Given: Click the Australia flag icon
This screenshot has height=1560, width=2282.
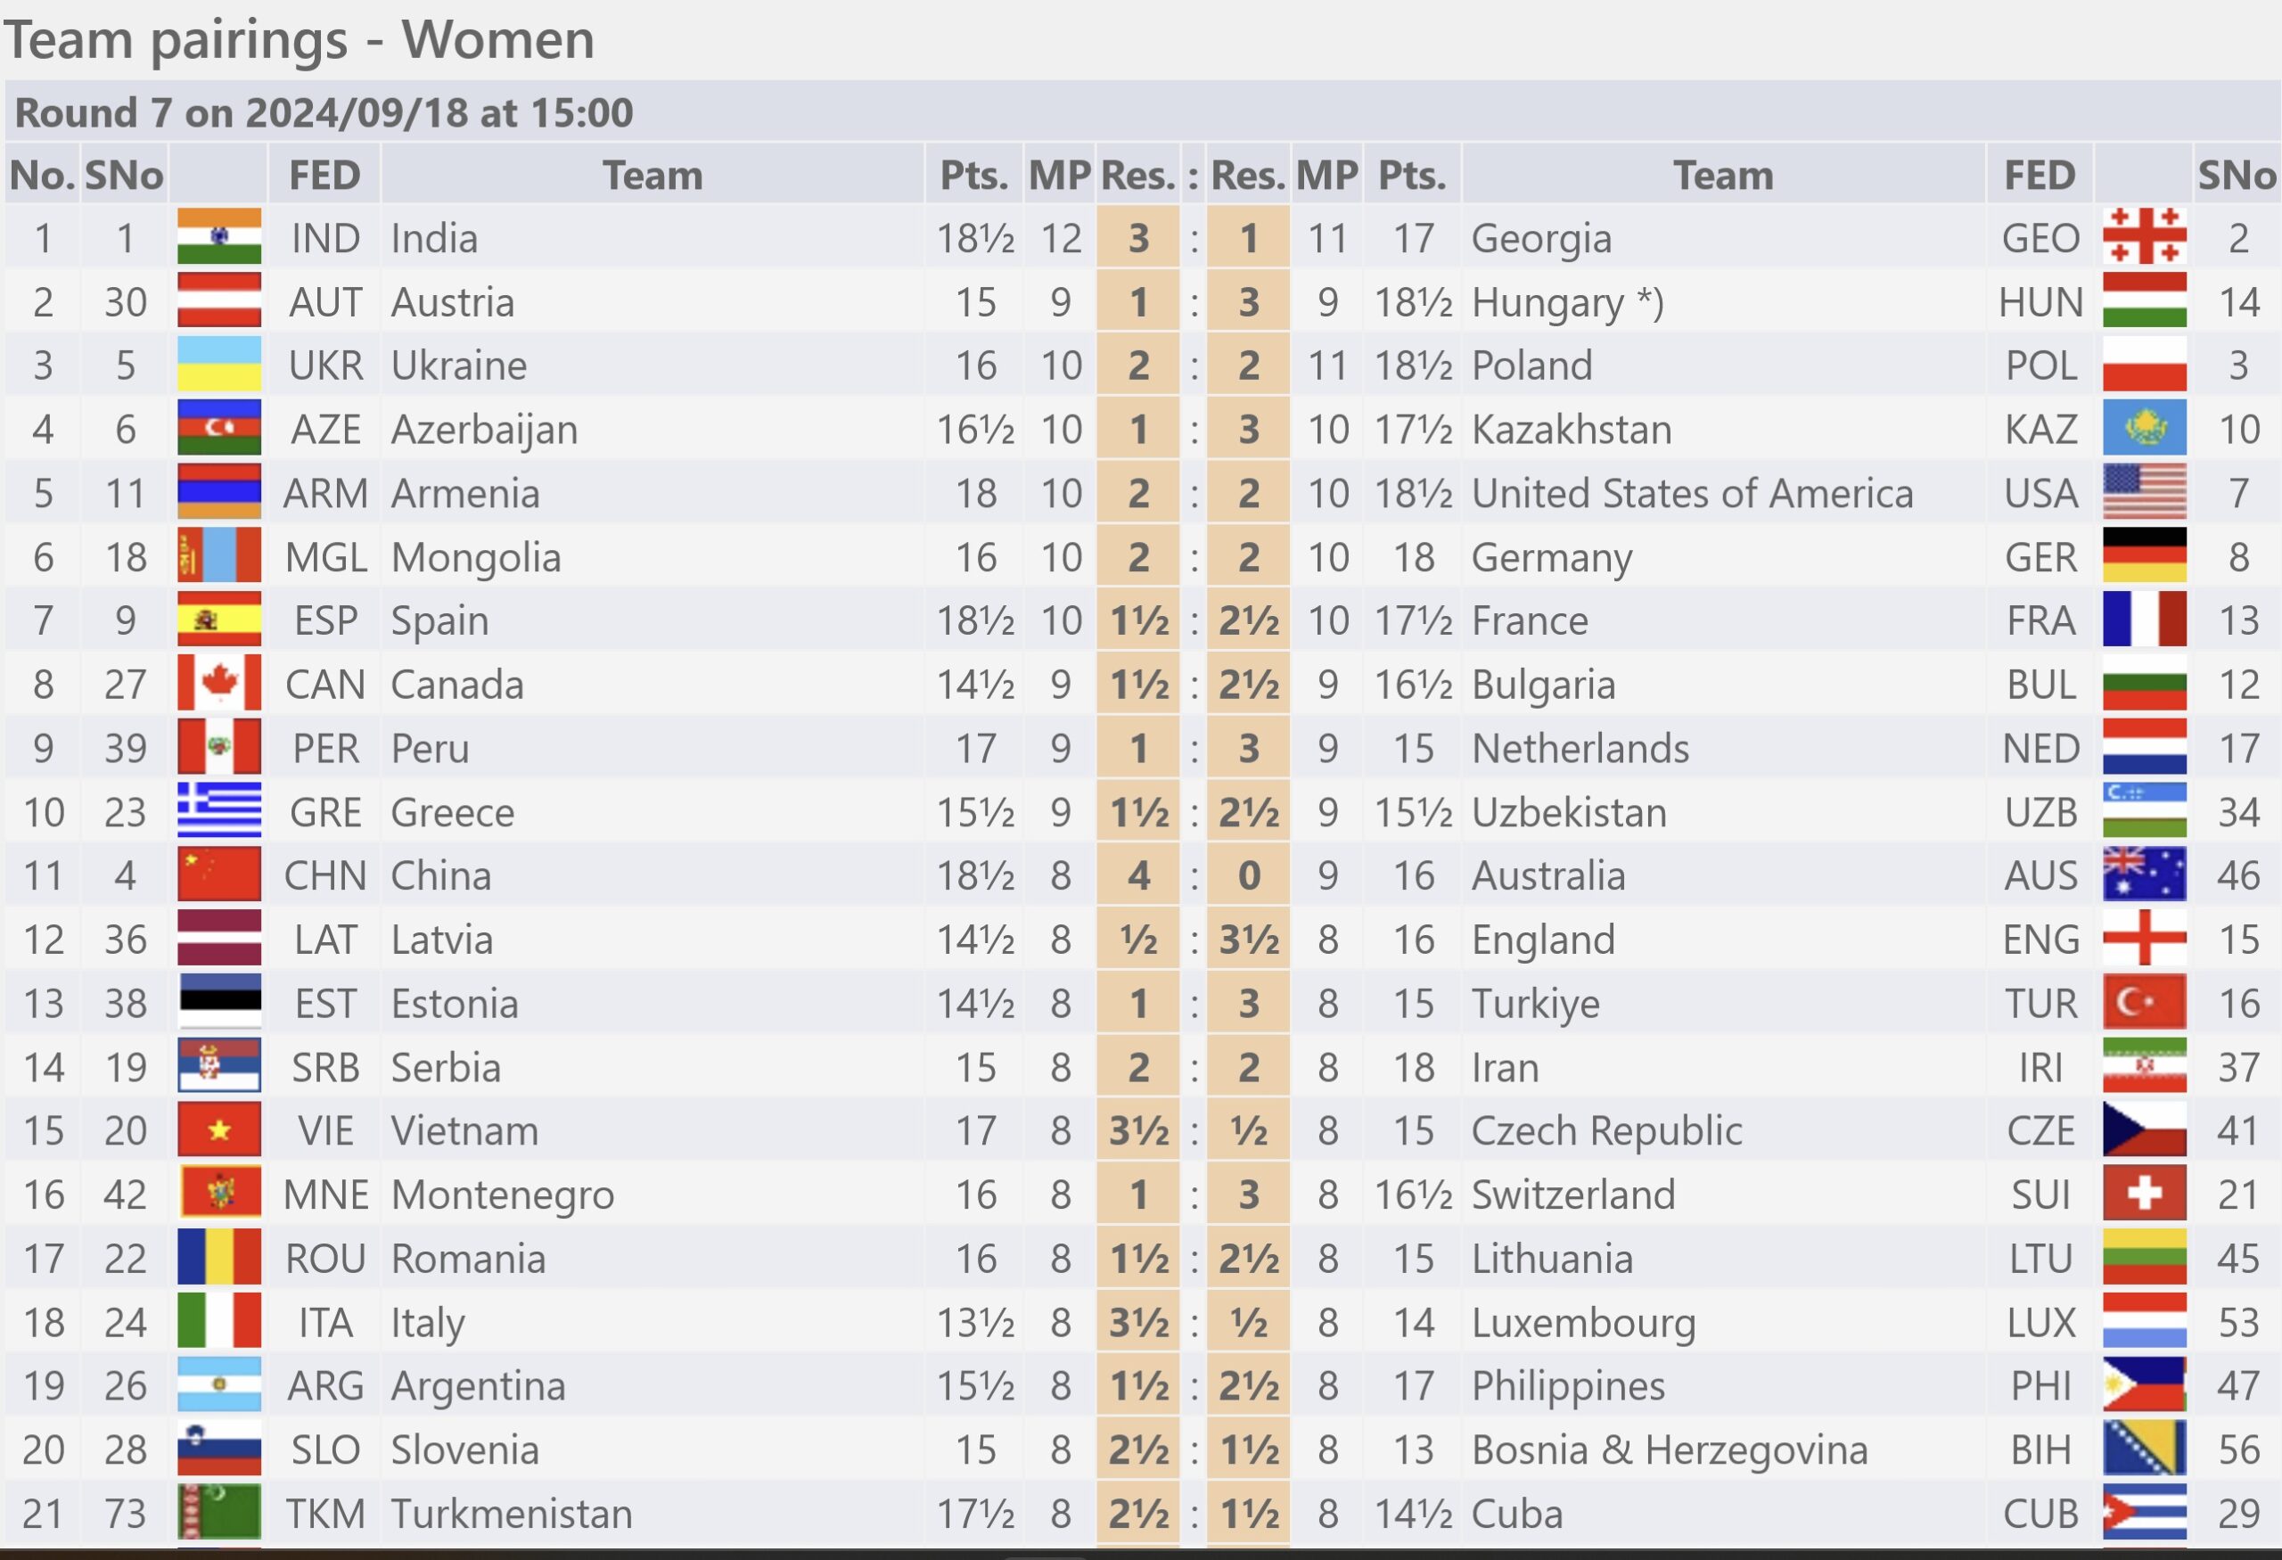Looking at the screenshot, I should (2145, 874).
